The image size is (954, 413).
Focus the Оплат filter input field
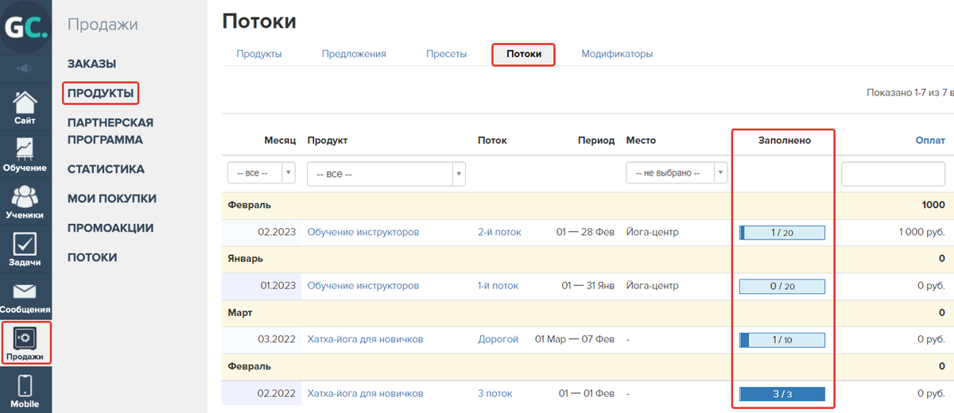[893, 173]
